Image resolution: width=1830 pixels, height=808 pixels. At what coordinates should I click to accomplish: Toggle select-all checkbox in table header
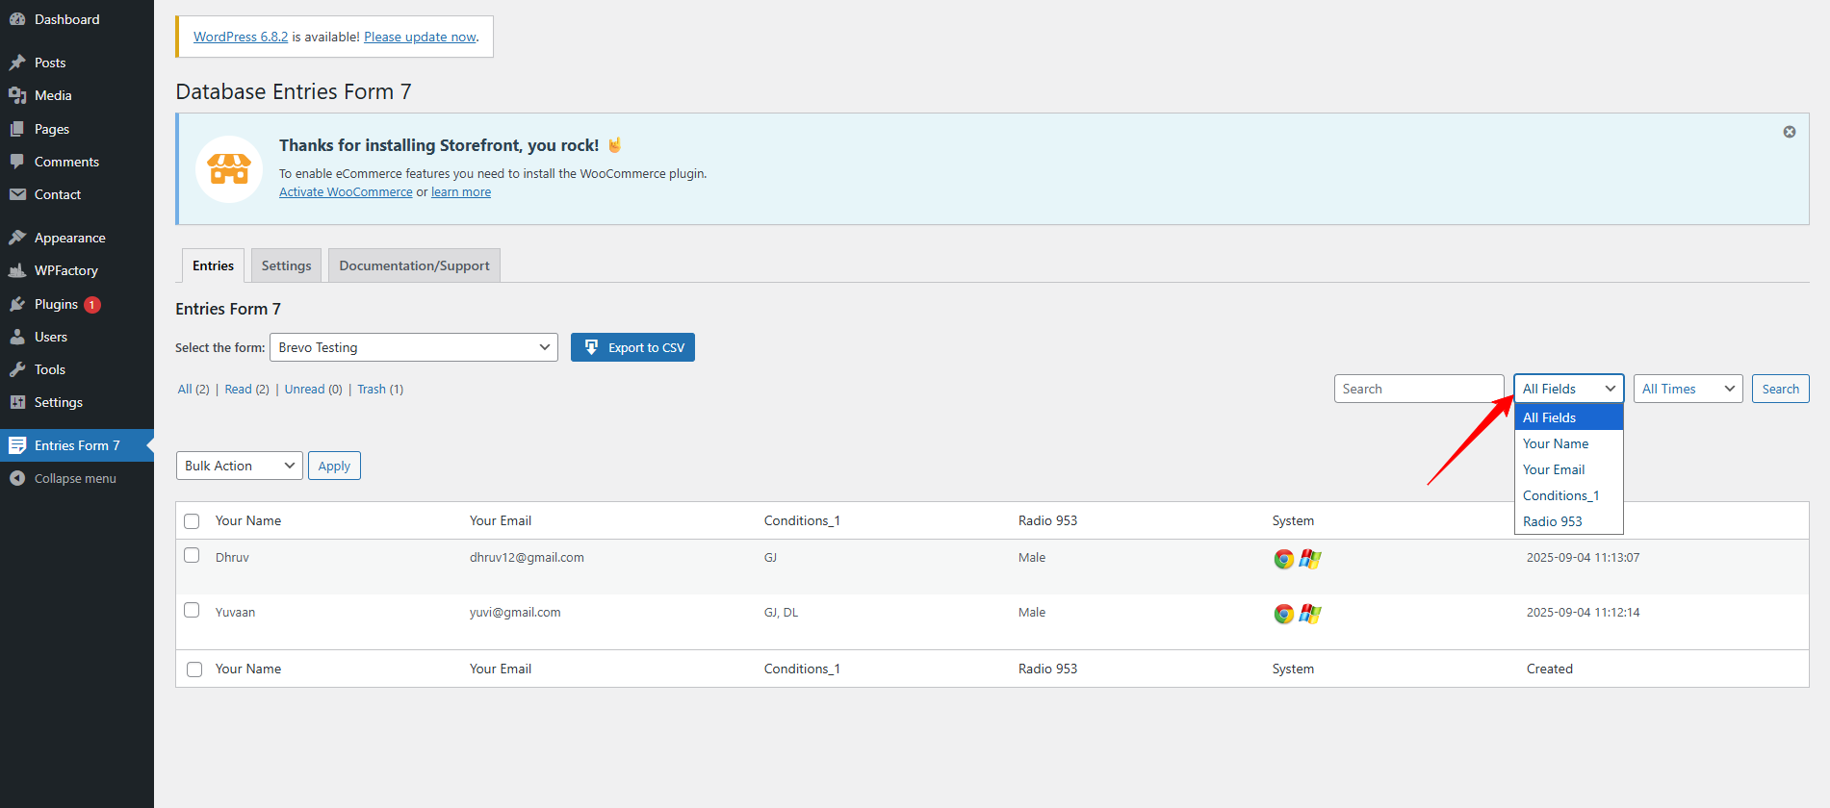[192, 521]
